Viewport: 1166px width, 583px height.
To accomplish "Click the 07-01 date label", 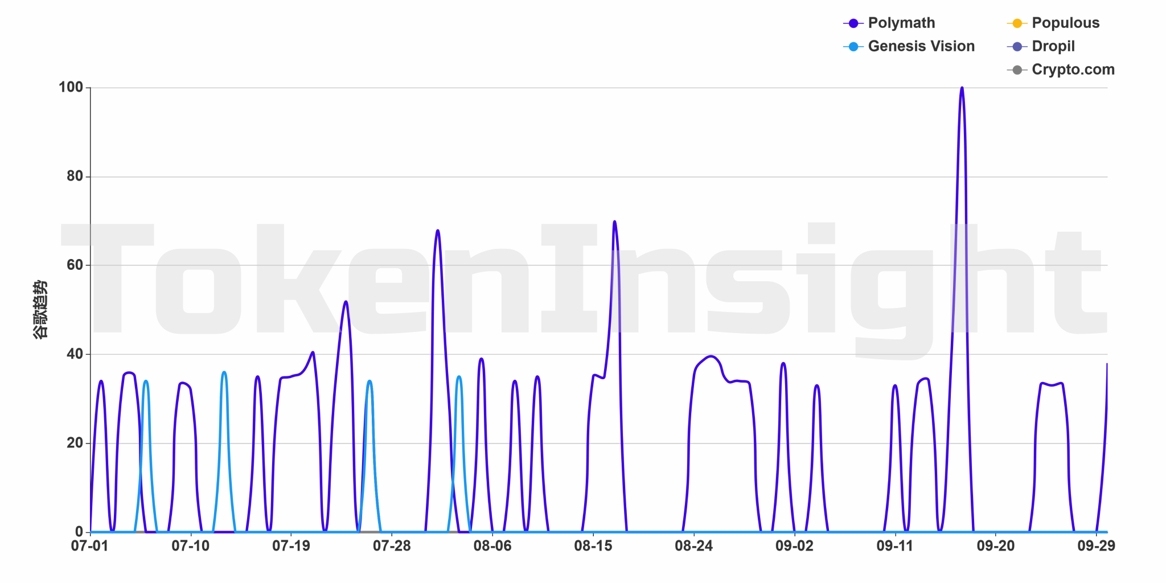I will (90, 546).
